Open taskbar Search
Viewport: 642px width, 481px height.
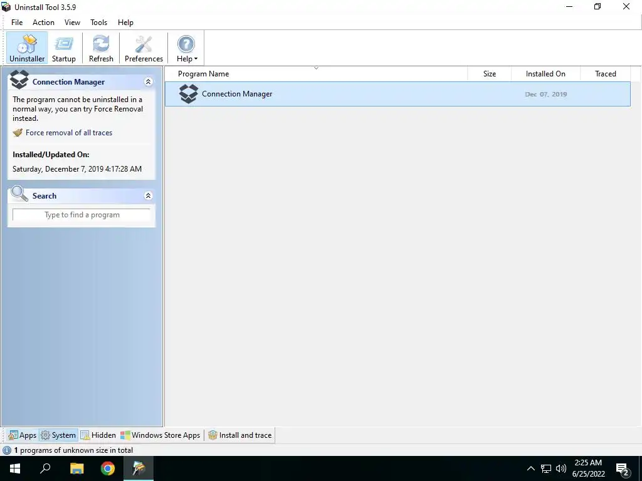(x=45, y=468)
